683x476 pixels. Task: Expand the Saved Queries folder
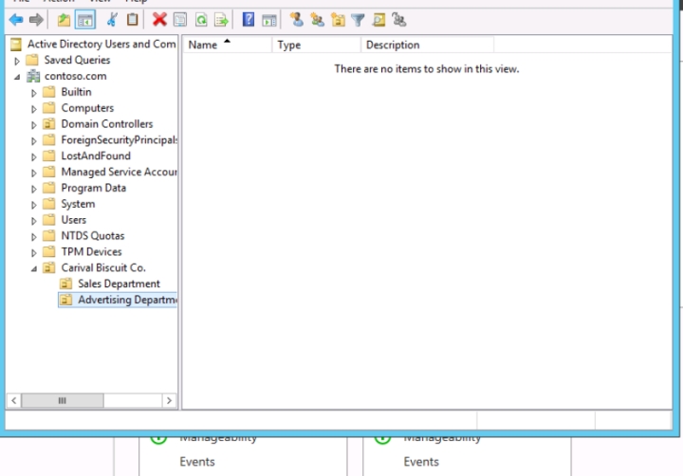18,61
